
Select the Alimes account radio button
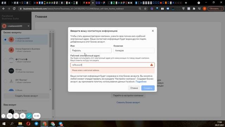coord(5,71)
